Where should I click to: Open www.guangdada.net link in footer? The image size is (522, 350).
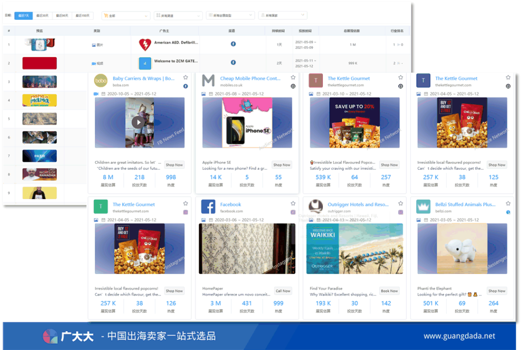point(460,336)
